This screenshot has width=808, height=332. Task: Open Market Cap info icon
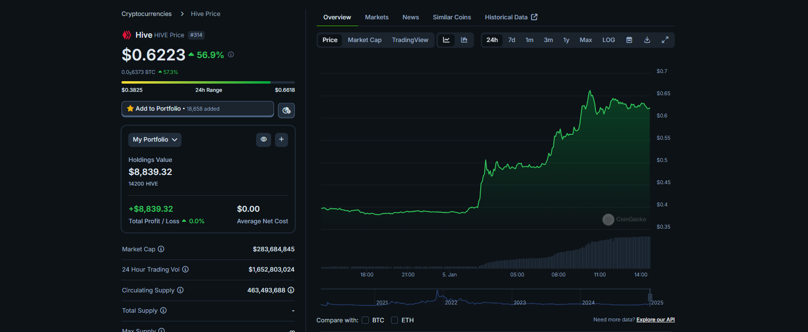161,249
